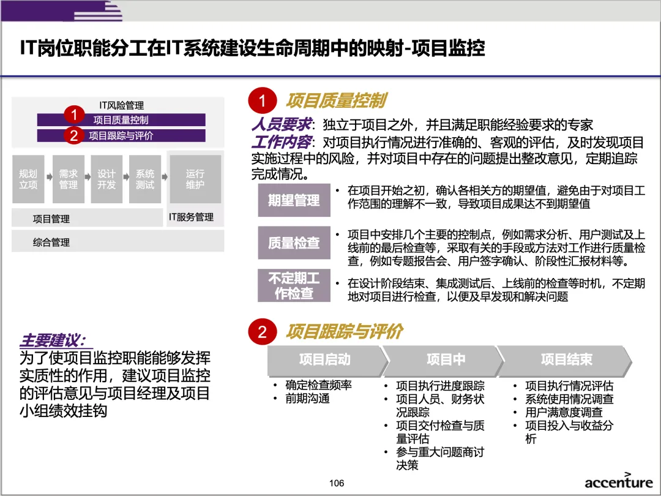The image size is (661, 496).
Task: Select the purple 项目质量控制 bar in diagram
Action: click(x=121, y=120)
